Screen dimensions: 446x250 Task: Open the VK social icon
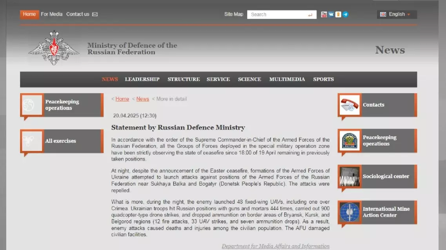click(331, 14)
